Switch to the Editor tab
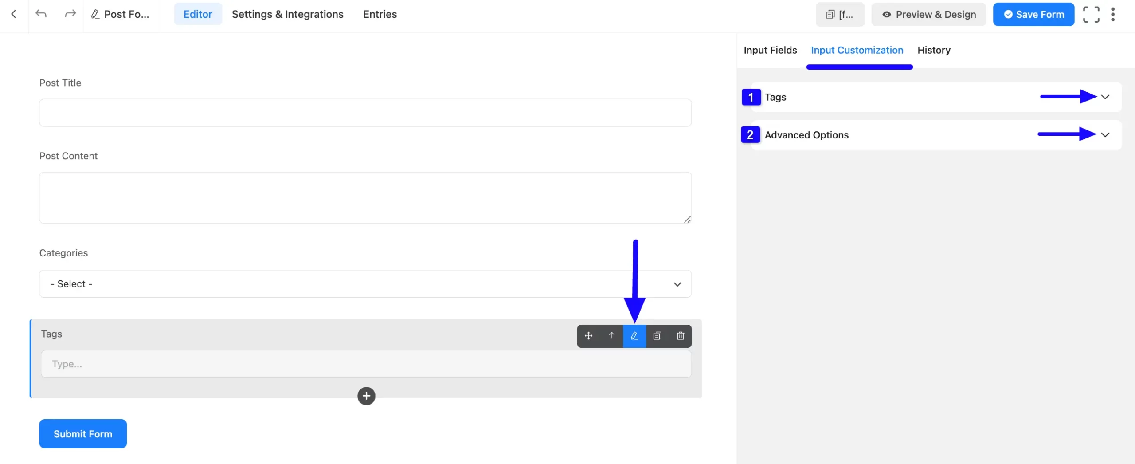 (x=198, y=14)
